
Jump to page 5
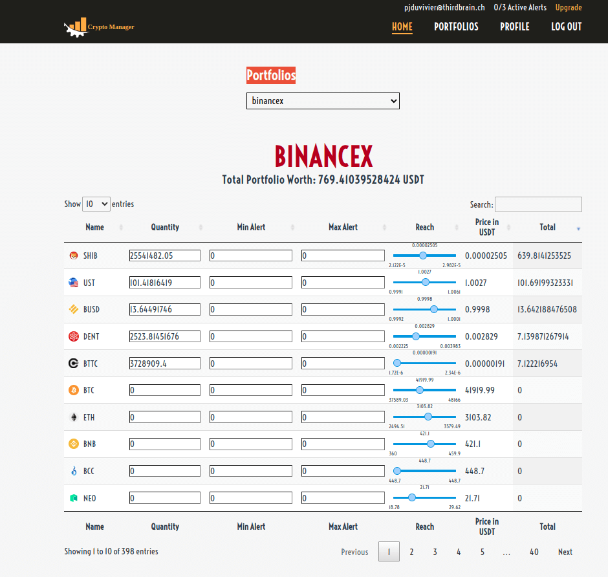tap(483, 552)
